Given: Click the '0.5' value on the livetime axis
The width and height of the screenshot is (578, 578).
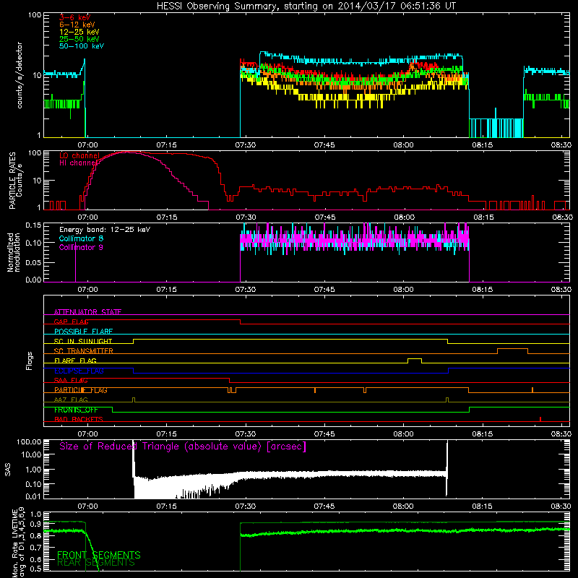Looking at the screenshot, I should [x=35, y=569].
